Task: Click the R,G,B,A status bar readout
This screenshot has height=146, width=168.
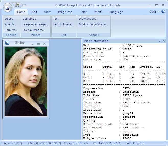Action: tap(44, 143)
